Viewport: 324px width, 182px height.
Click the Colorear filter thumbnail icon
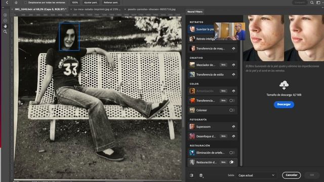tap(192, 110)
